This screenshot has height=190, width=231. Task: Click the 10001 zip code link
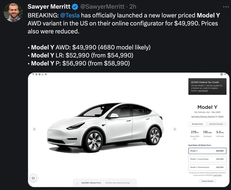click(x=221, y=117)
